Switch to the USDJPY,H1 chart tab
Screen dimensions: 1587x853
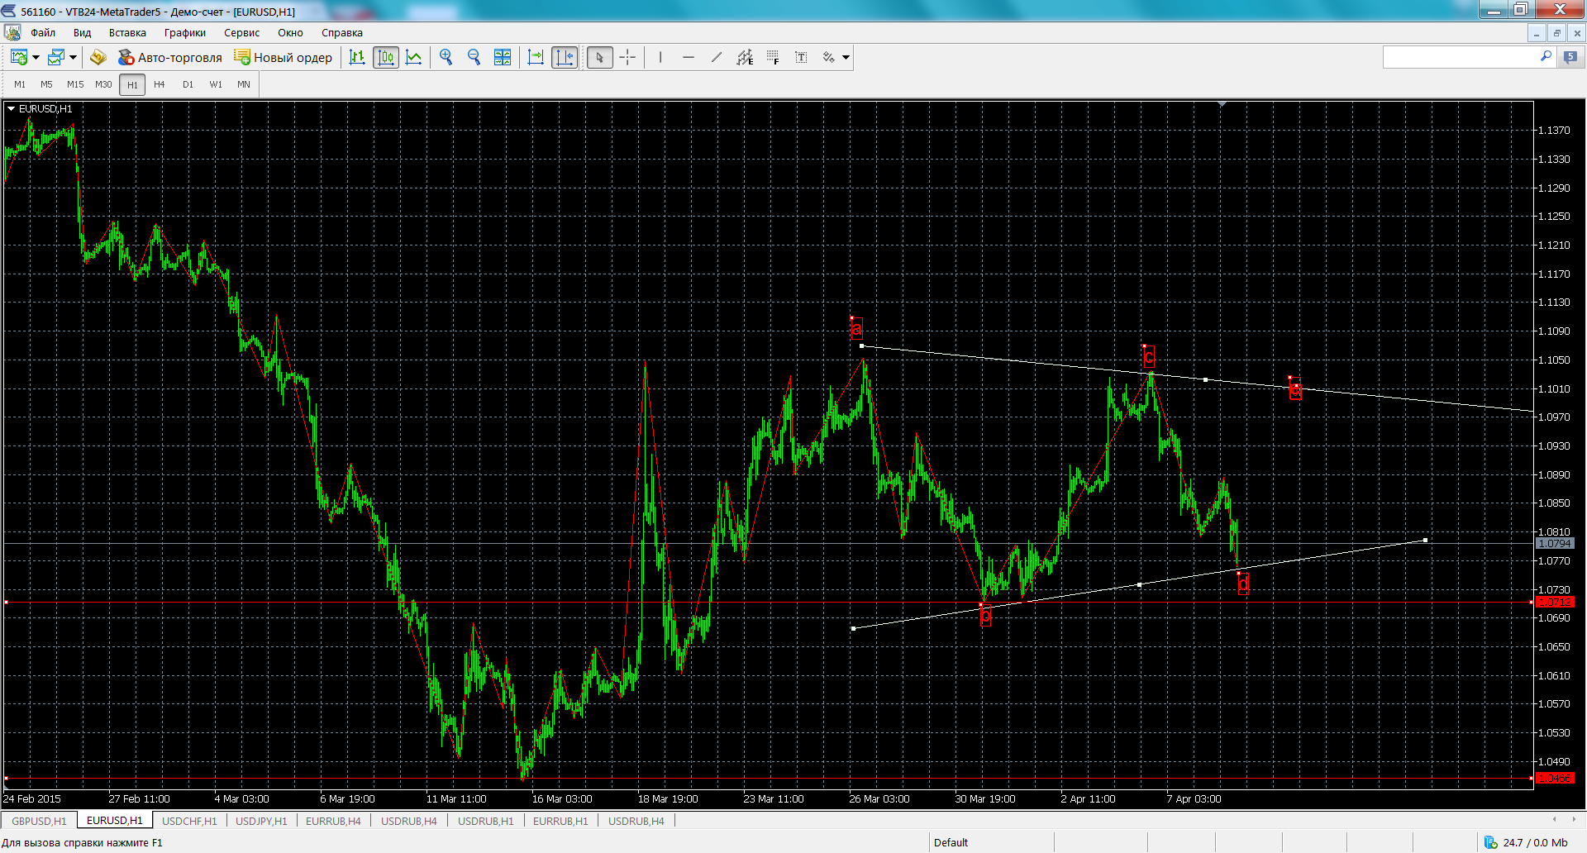(x=261, y=821)
